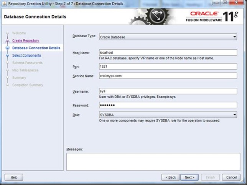Image resolution: width=247 pixels, height=185 pixels.
Task: Click the Help button
Action: (x=14, y=177)
